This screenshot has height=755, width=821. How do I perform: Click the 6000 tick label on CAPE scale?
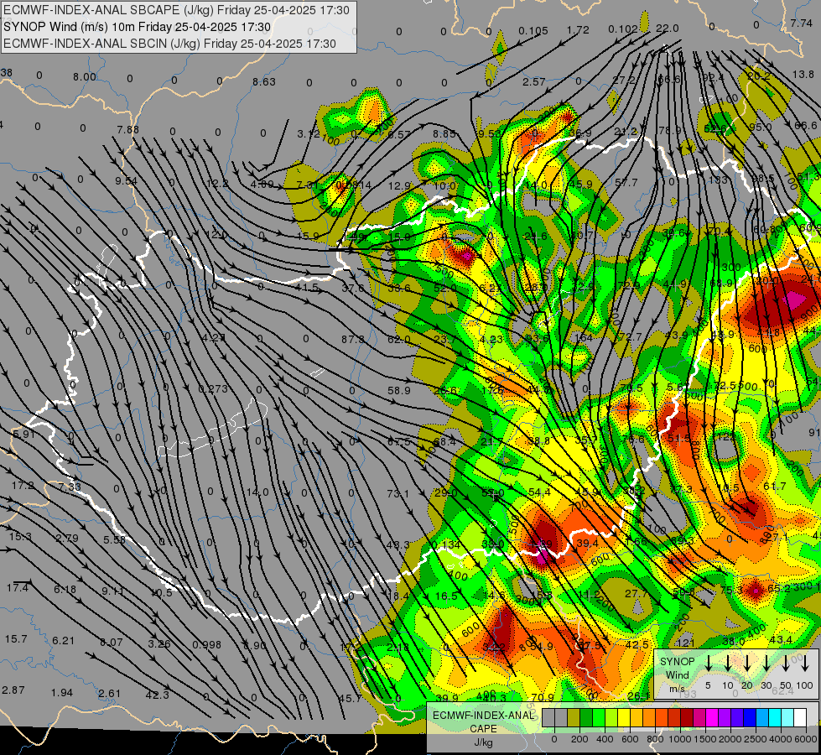click(806, 739)
